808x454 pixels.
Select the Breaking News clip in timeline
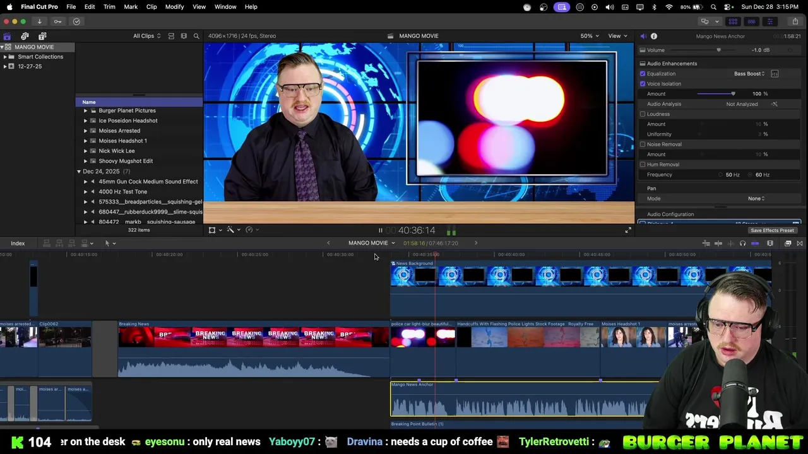click(254, 349)
